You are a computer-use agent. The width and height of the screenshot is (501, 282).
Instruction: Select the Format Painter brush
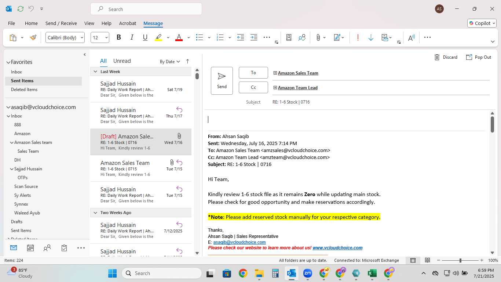(33, 37)
